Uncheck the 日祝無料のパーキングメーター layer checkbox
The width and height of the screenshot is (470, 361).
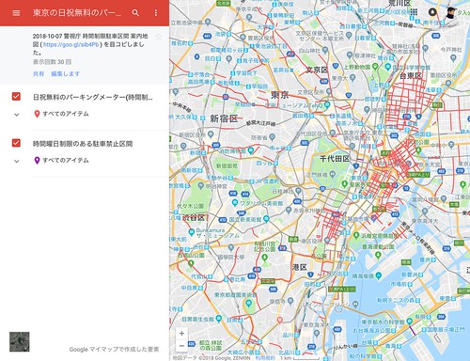click(x=16, y=96)
